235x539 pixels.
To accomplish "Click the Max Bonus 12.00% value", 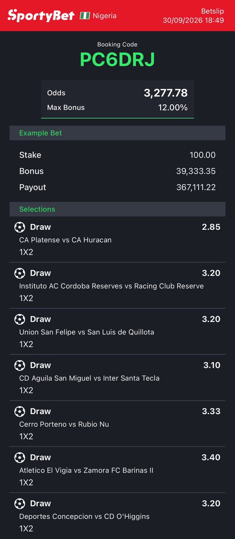I will [173, 107].
